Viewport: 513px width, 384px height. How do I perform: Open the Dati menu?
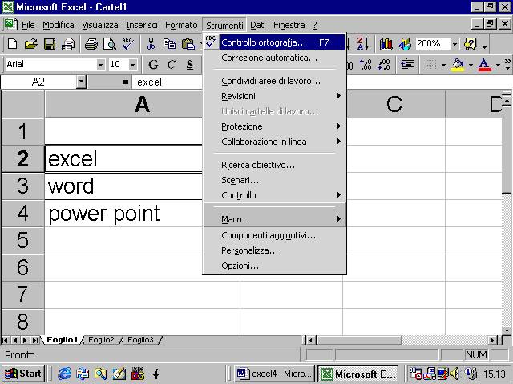pyautogui.click(x=258, y=25)
